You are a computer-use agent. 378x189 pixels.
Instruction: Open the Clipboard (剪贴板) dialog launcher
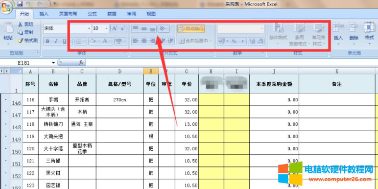pos(38,52)
